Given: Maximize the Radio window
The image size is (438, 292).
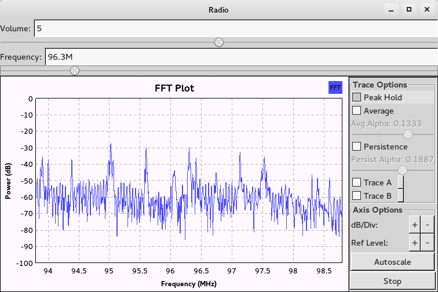Looking at the screenshot, I should coord(409,9).
